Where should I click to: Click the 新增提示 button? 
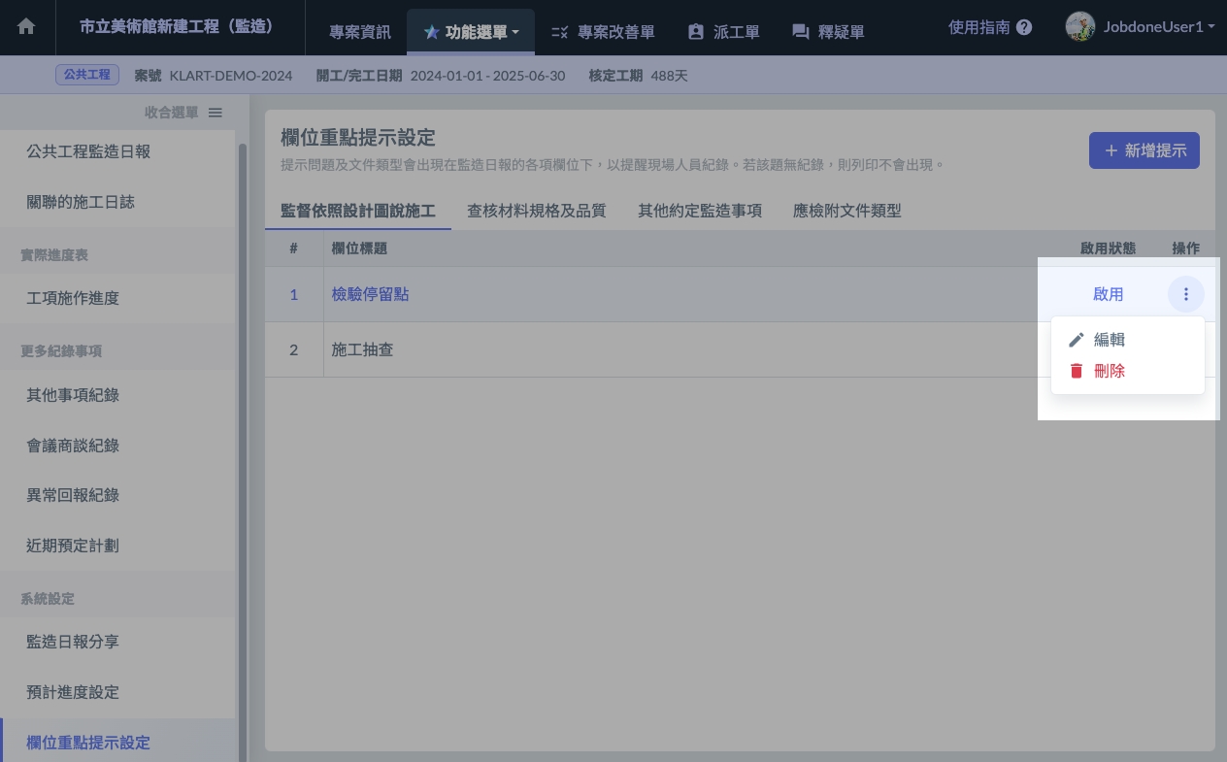[1144, 150]
